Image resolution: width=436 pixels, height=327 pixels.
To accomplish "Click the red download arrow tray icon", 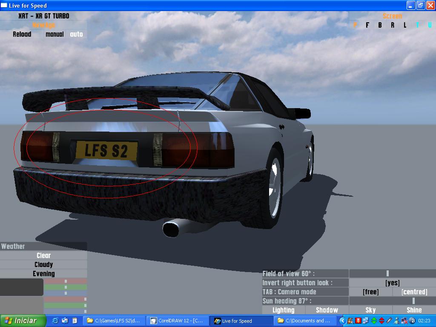I will click(x=358, y=321).
